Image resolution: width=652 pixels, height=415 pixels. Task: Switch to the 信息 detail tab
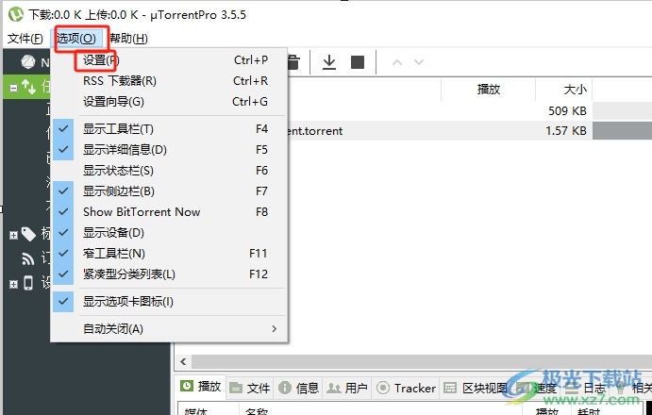pyautogui.click(x=298, y=388)
